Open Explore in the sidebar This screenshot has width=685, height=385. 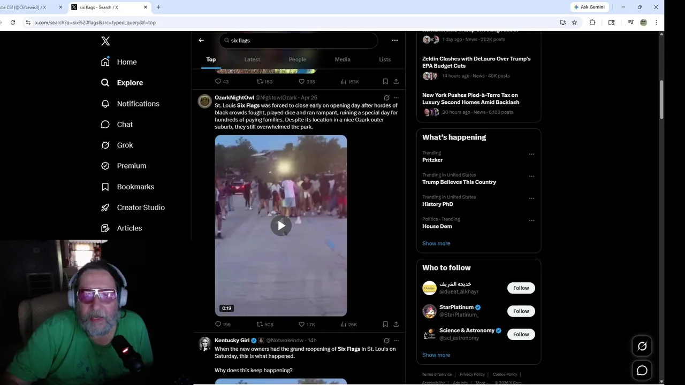(122, 83)
